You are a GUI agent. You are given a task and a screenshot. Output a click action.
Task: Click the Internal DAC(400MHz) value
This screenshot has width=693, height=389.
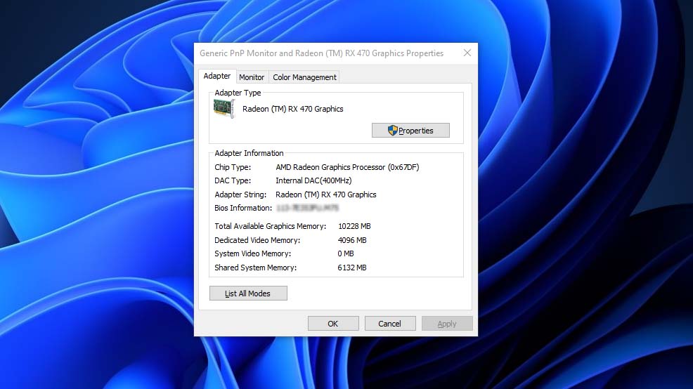[x=313, y=180]
